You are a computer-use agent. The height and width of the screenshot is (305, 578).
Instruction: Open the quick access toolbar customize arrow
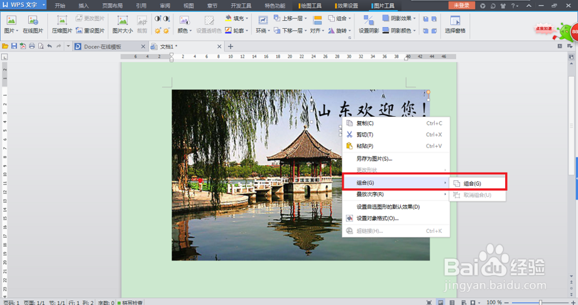click(68, 46)
